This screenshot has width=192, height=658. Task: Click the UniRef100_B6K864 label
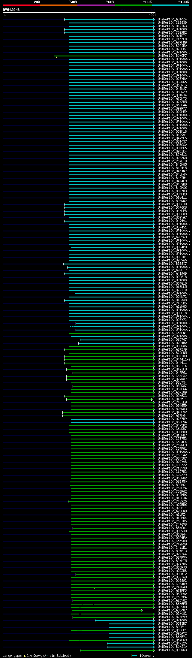(x=172, y=389)
